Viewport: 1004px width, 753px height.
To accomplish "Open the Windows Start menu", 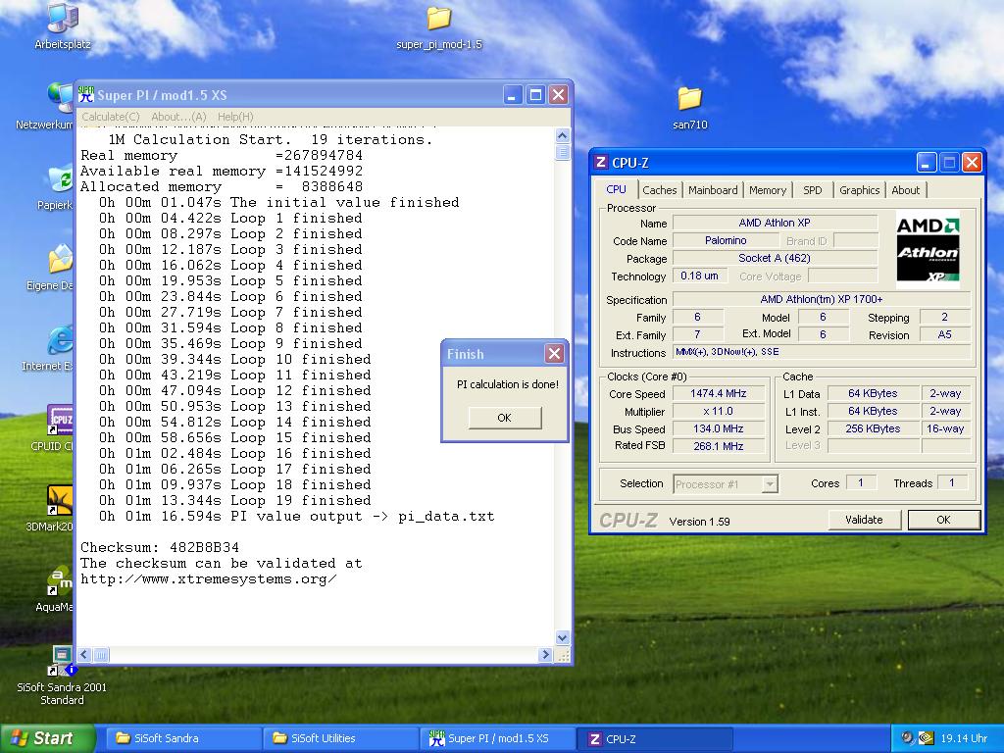I will 47,738.
